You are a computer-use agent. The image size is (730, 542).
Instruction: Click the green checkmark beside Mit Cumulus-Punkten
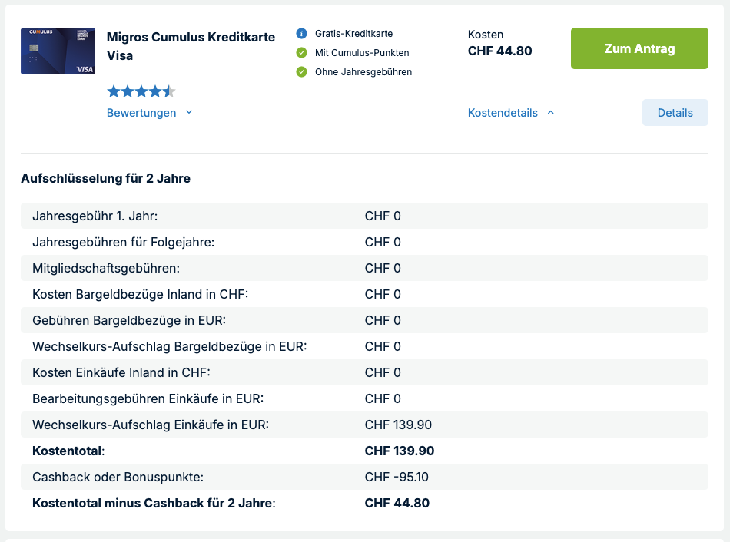301,53
